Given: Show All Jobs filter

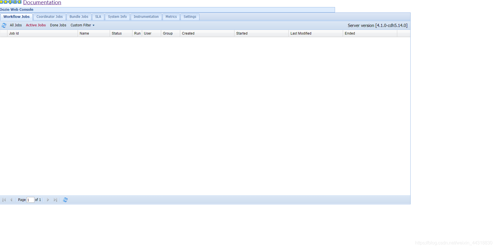Looking at the screenshot, I should [16, 25].
